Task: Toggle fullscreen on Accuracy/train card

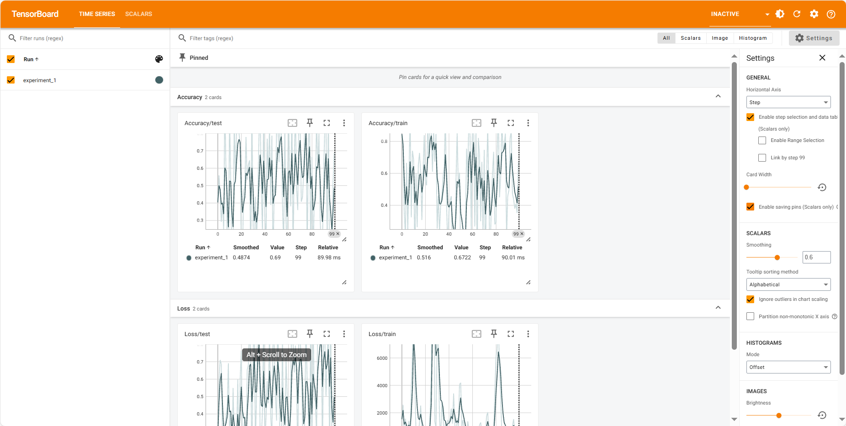Action: pyautogui.click(x=511, y=123)
